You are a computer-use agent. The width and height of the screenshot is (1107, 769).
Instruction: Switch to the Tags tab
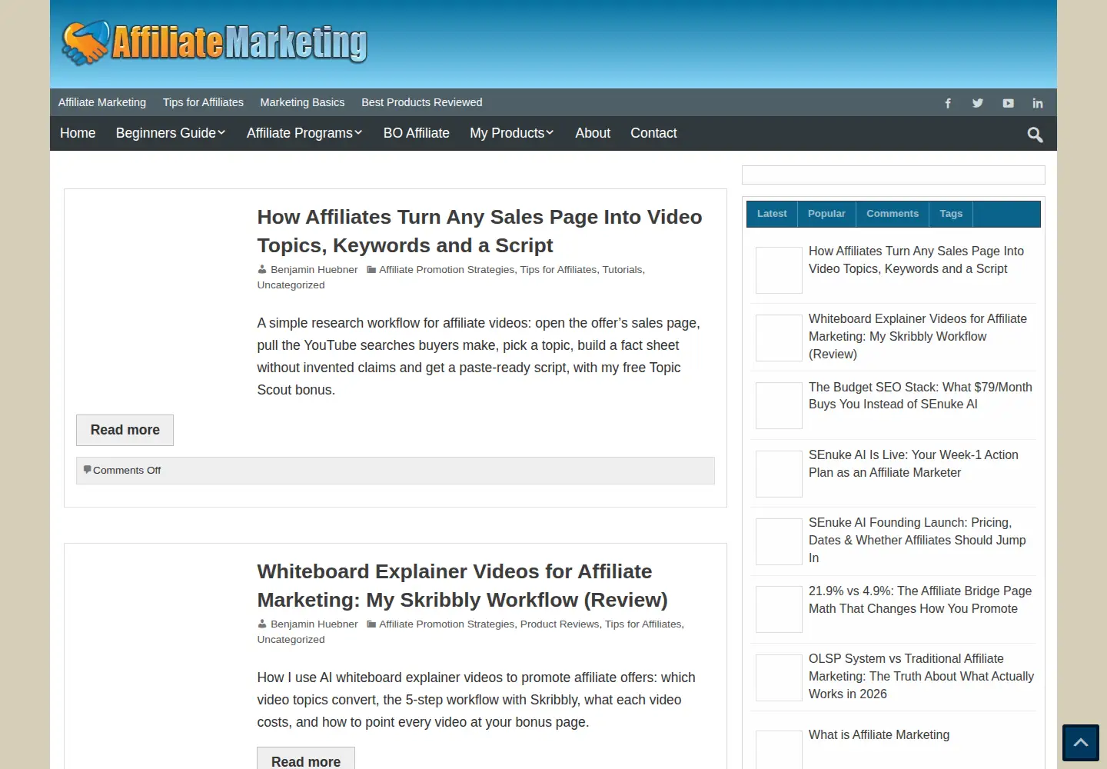point(951,214)
